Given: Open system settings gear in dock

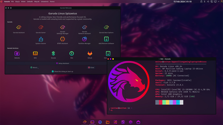Looking at the screenshot, I should click(x=131, y=122).
